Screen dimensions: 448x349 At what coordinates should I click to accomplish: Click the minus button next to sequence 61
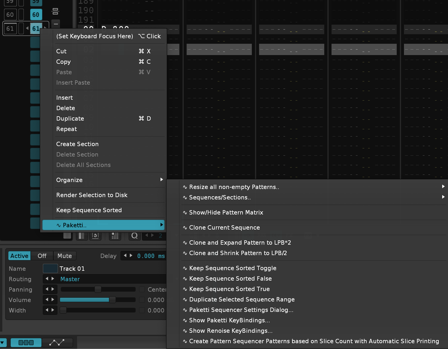click(56, 24)
